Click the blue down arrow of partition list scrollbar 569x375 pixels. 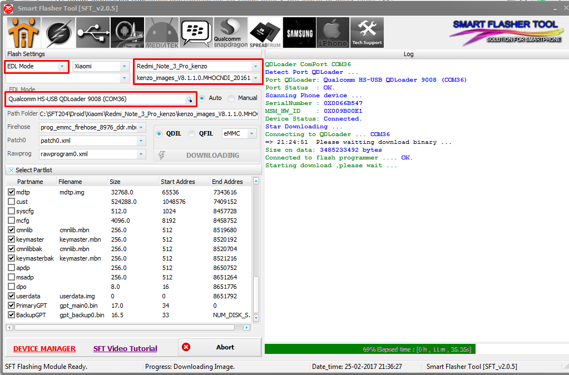(x=256, y=318)
